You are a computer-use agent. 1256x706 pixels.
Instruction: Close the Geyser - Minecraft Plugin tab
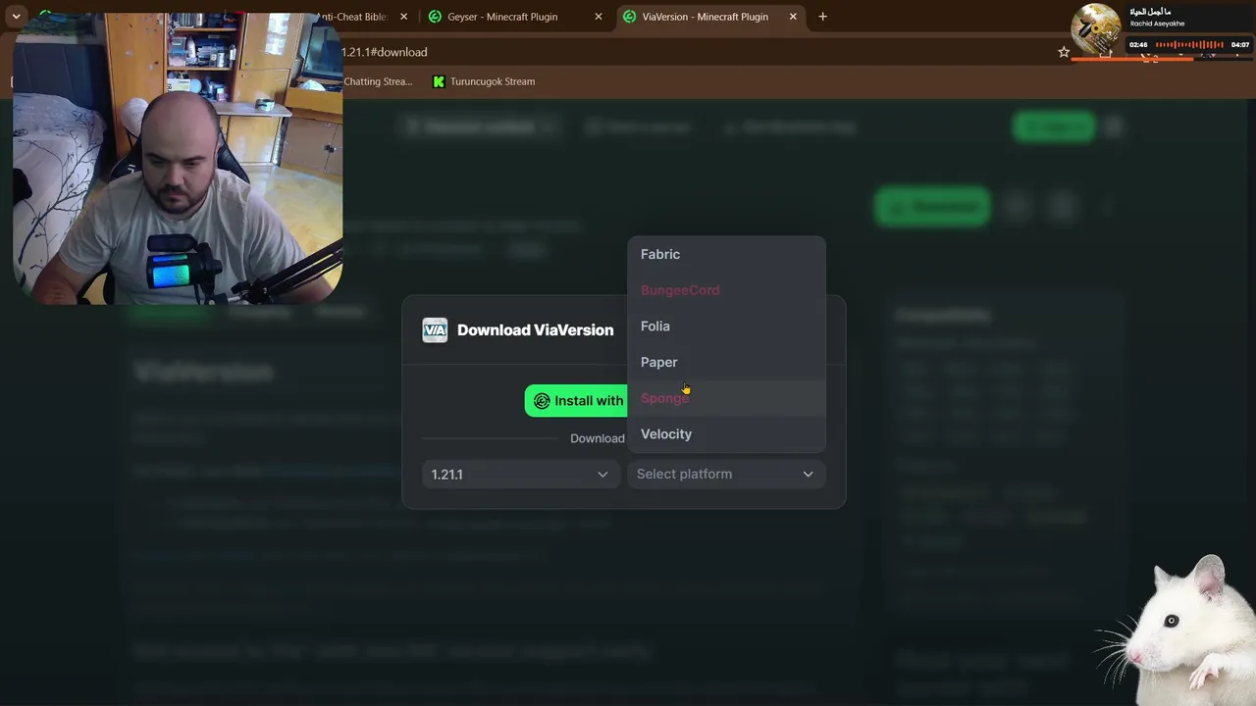tap(599, 17)
